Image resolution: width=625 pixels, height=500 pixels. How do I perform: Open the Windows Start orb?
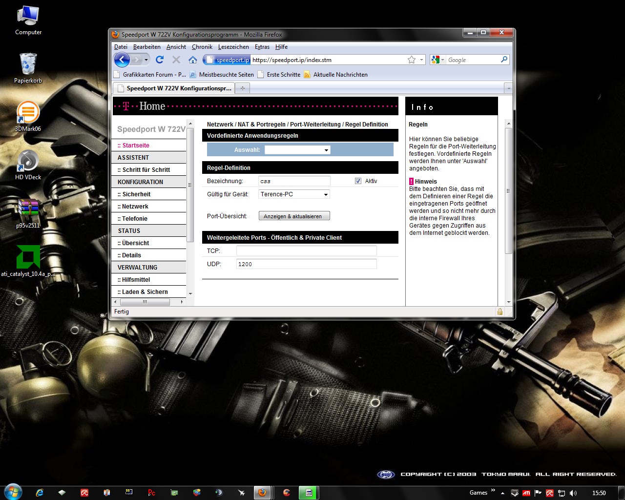click(13, 492)
